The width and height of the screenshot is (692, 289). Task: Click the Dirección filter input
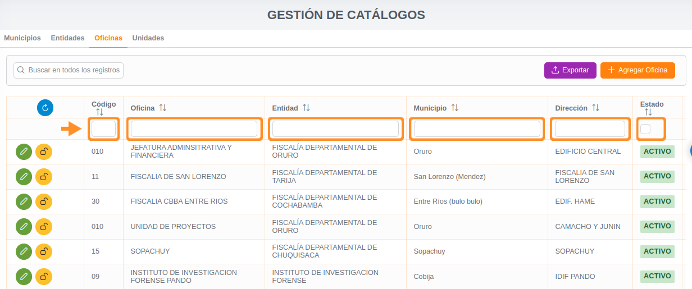590,129
